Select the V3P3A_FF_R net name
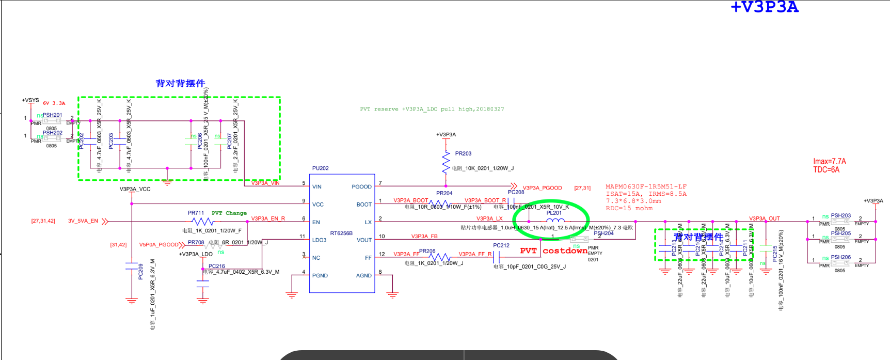Image resolution: width=890 pixels, height=360 pixels. coord(475,254)
